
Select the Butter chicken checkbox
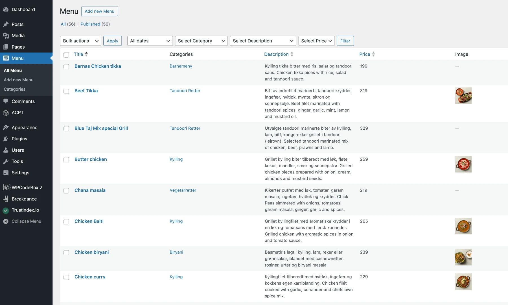coord(66,160)
